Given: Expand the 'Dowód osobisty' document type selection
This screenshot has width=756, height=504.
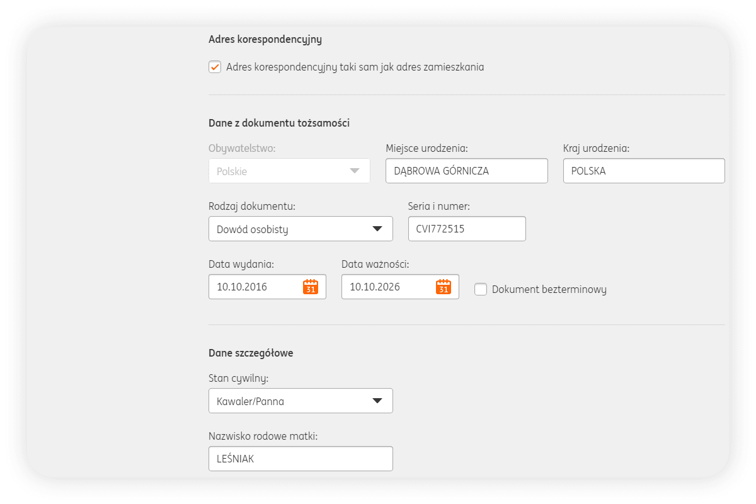Looking at the screenshot, I should (290, 229).
